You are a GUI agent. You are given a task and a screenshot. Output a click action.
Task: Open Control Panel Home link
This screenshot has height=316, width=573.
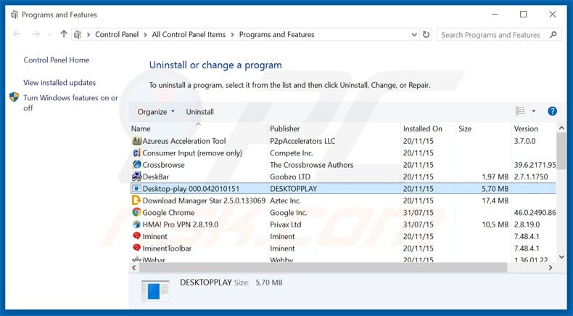click(57, 60)
